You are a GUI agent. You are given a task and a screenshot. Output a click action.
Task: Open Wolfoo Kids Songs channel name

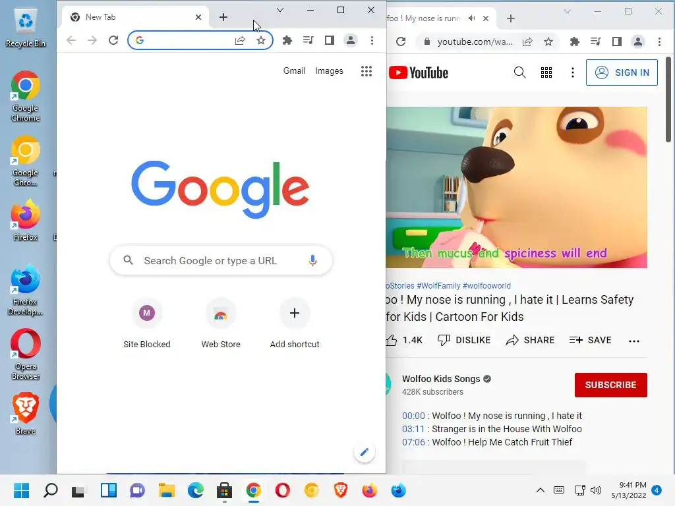pos(441,379)
